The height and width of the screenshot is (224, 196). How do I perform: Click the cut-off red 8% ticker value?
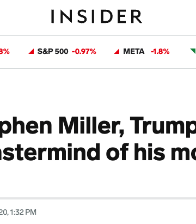point(4,51)
